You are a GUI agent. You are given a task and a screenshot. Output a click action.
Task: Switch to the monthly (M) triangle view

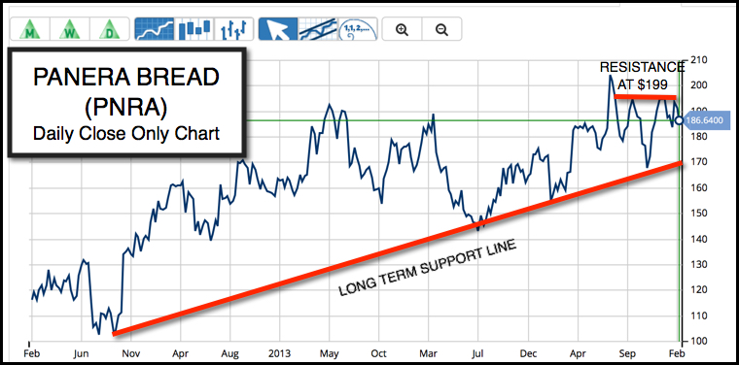click(x=29, y=29)
